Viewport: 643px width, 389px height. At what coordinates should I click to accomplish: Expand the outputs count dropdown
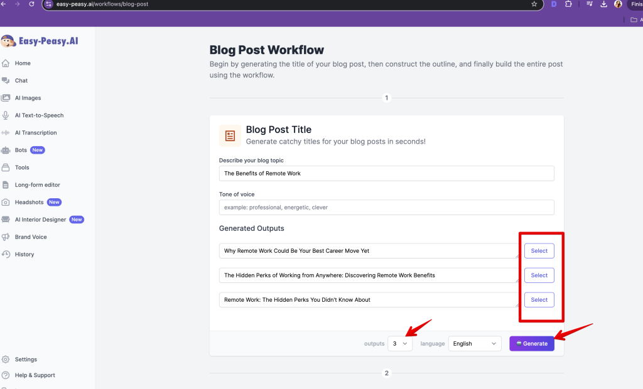coord(400,344)
